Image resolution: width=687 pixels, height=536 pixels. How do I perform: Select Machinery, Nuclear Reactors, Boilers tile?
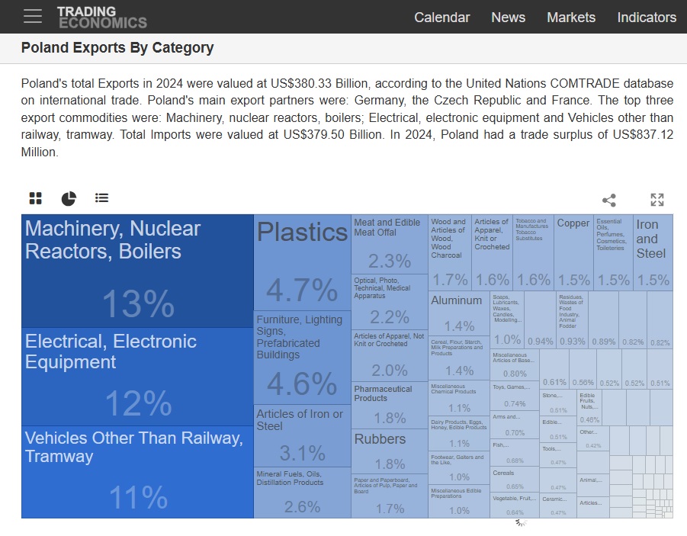pyautogui.click(x=137, y=271)
